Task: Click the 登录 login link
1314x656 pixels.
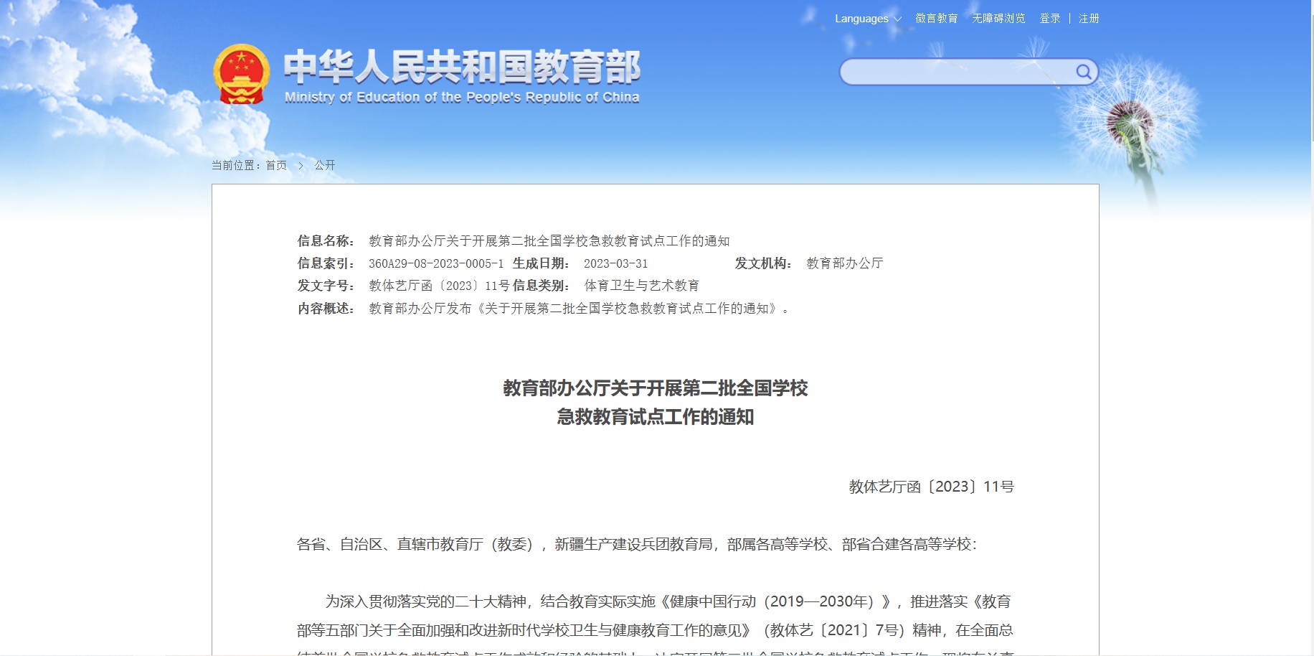Action: click(1050, 19)
